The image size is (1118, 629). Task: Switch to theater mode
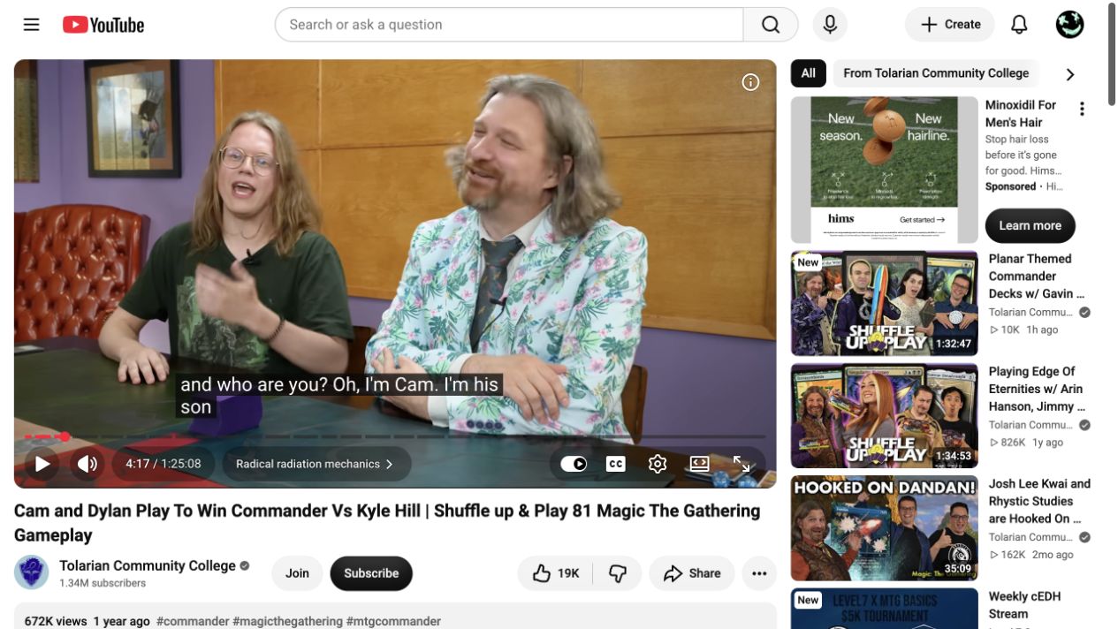pyautogui.click(x=700, y=464)
